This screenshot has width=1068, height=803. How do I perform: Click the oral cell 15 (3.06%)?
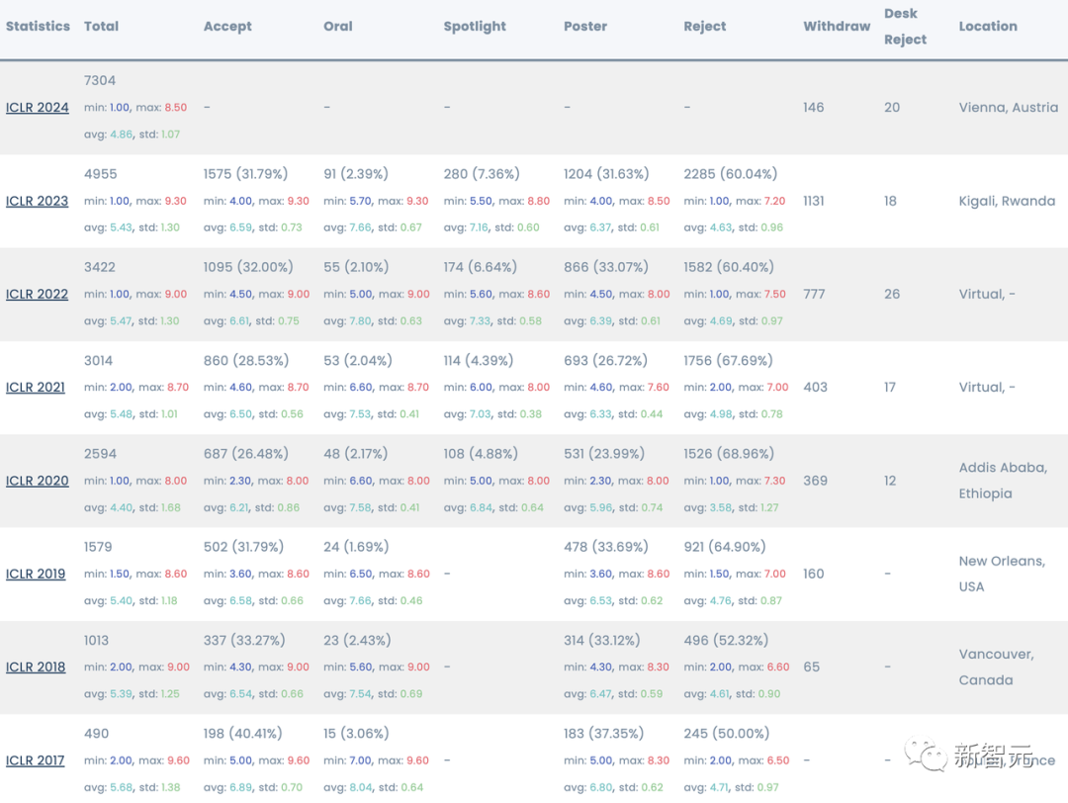356,734
